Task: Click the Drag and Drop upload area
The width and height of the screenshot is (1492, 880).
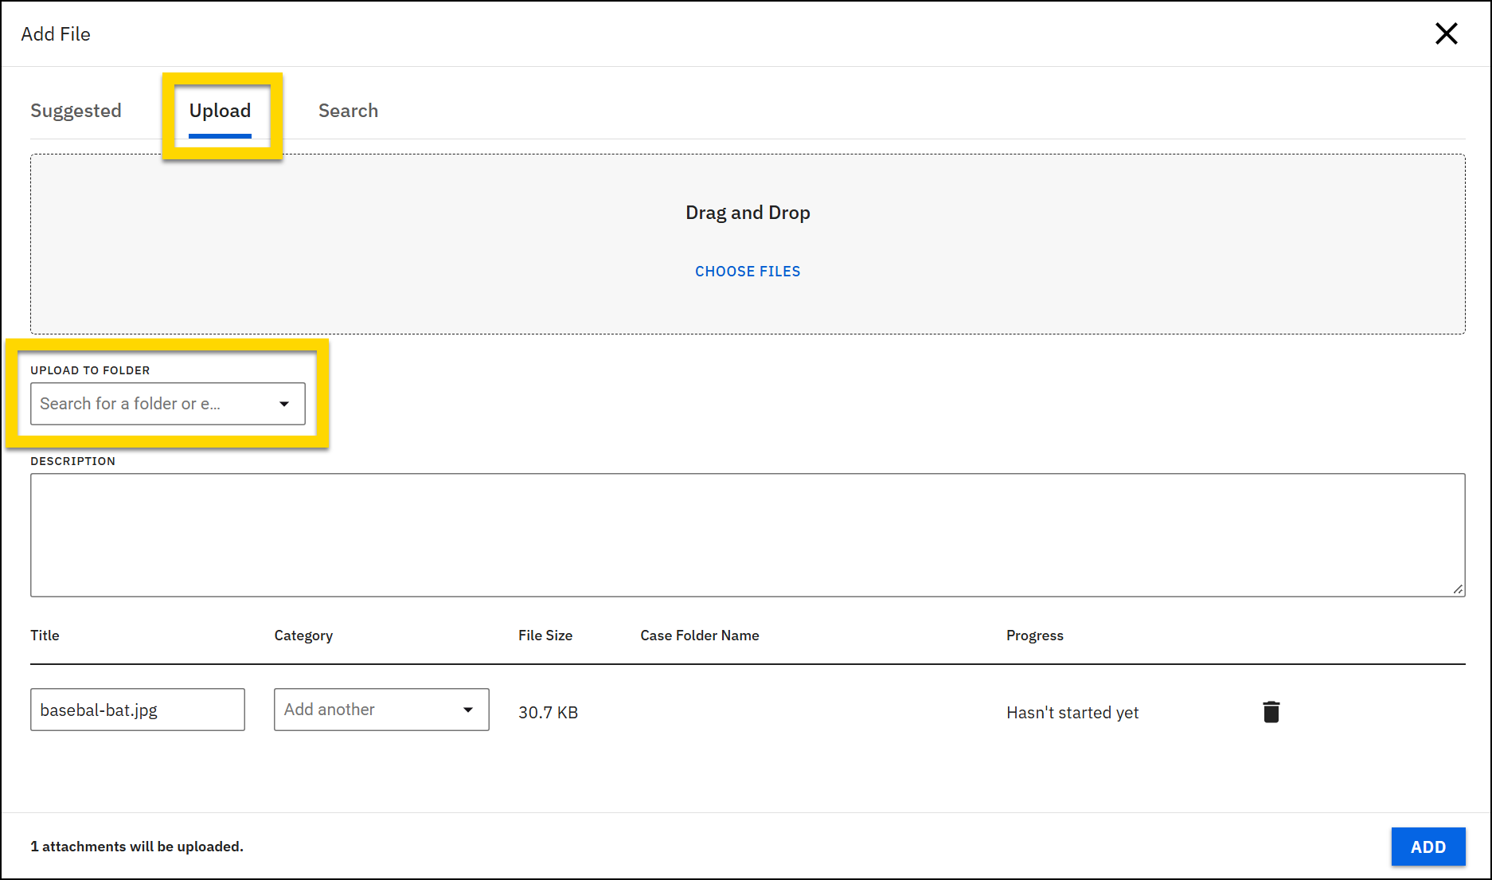Action: (x=747, y=212)
